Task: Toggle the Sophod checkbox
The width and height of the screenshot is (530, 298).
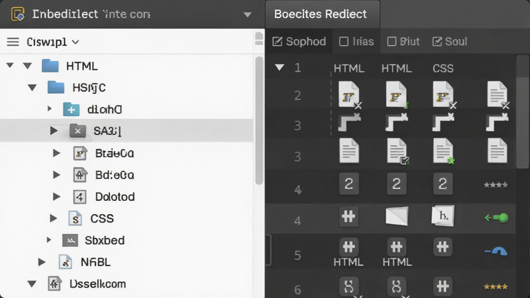Action: tap(277, 41)
